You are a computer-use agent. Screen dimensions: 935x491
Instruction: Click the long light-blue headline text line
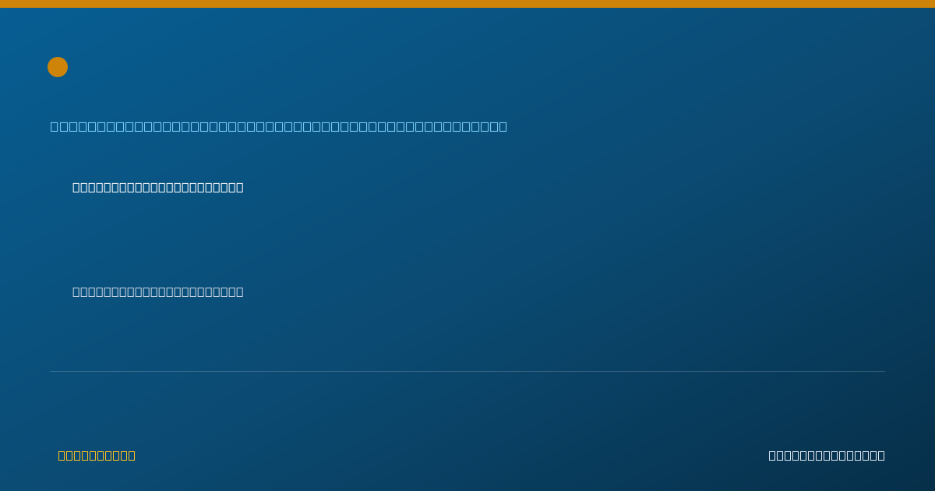click(279, 126)
